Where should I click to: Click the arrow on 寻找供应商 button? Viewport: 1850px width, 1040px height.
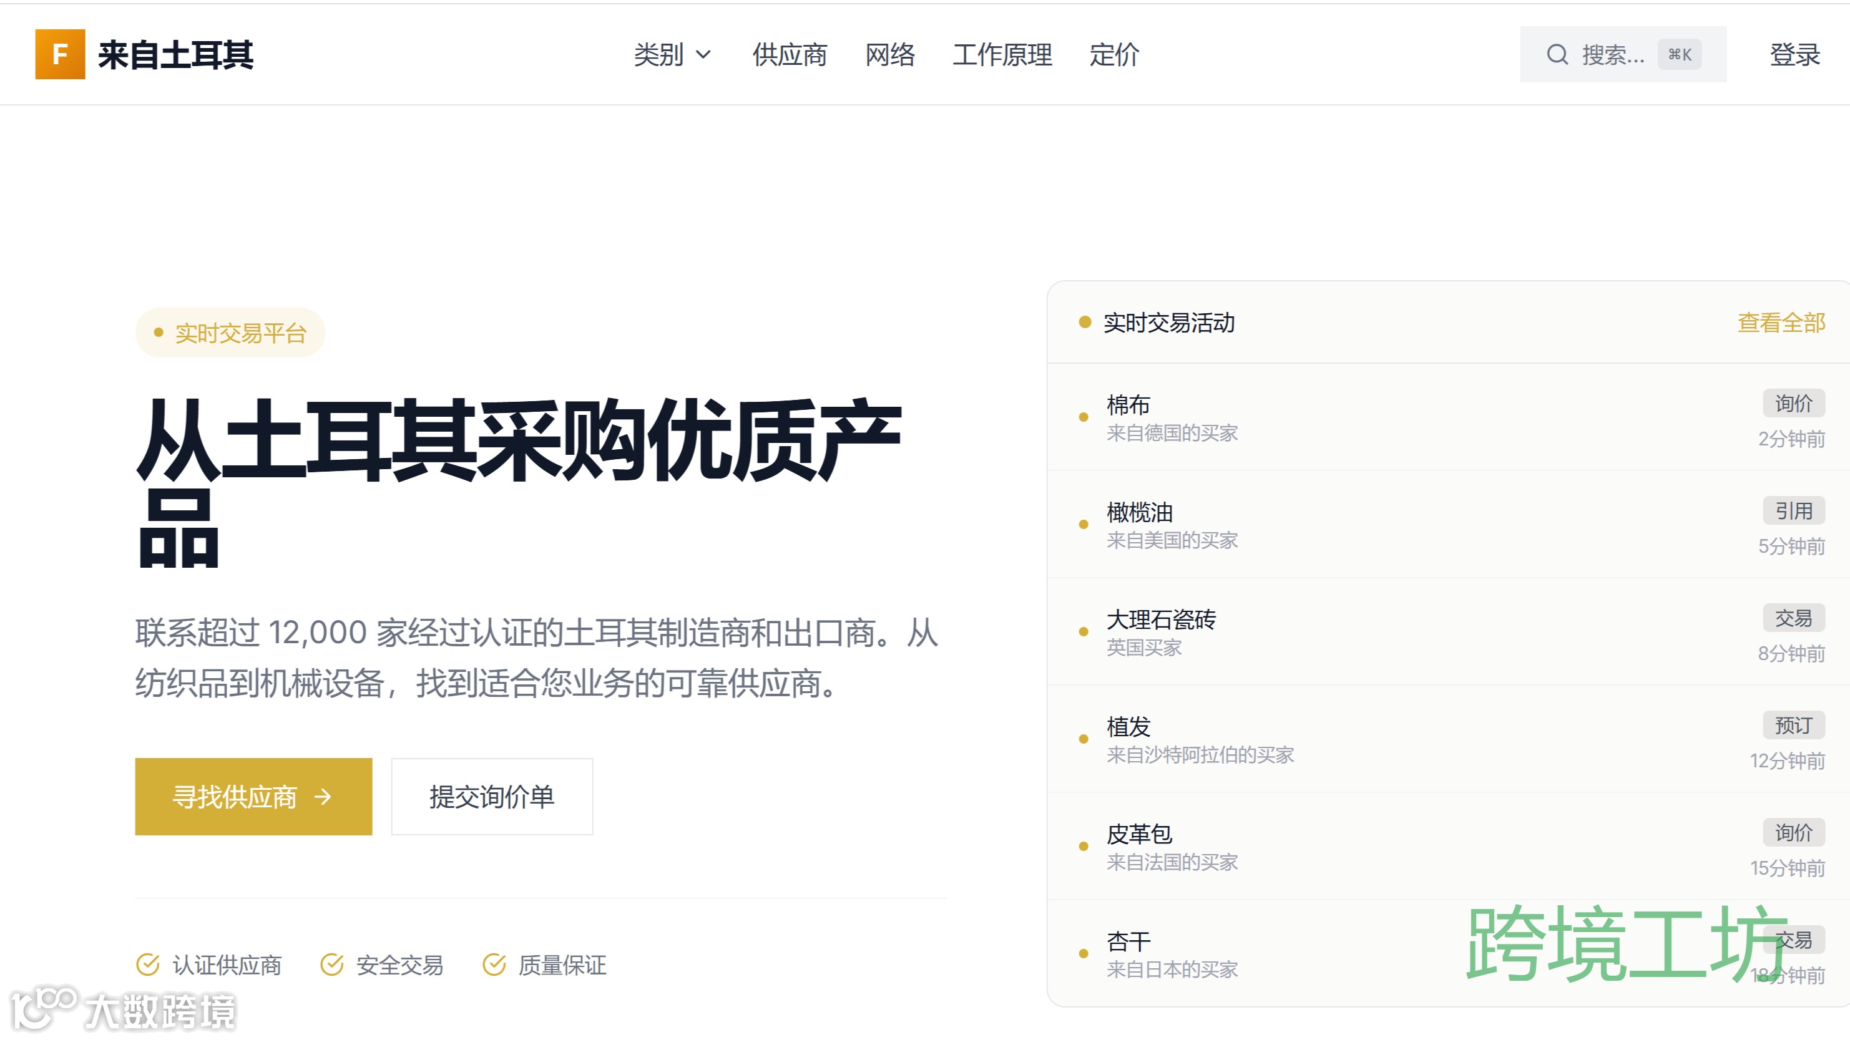tap(324, 797)
